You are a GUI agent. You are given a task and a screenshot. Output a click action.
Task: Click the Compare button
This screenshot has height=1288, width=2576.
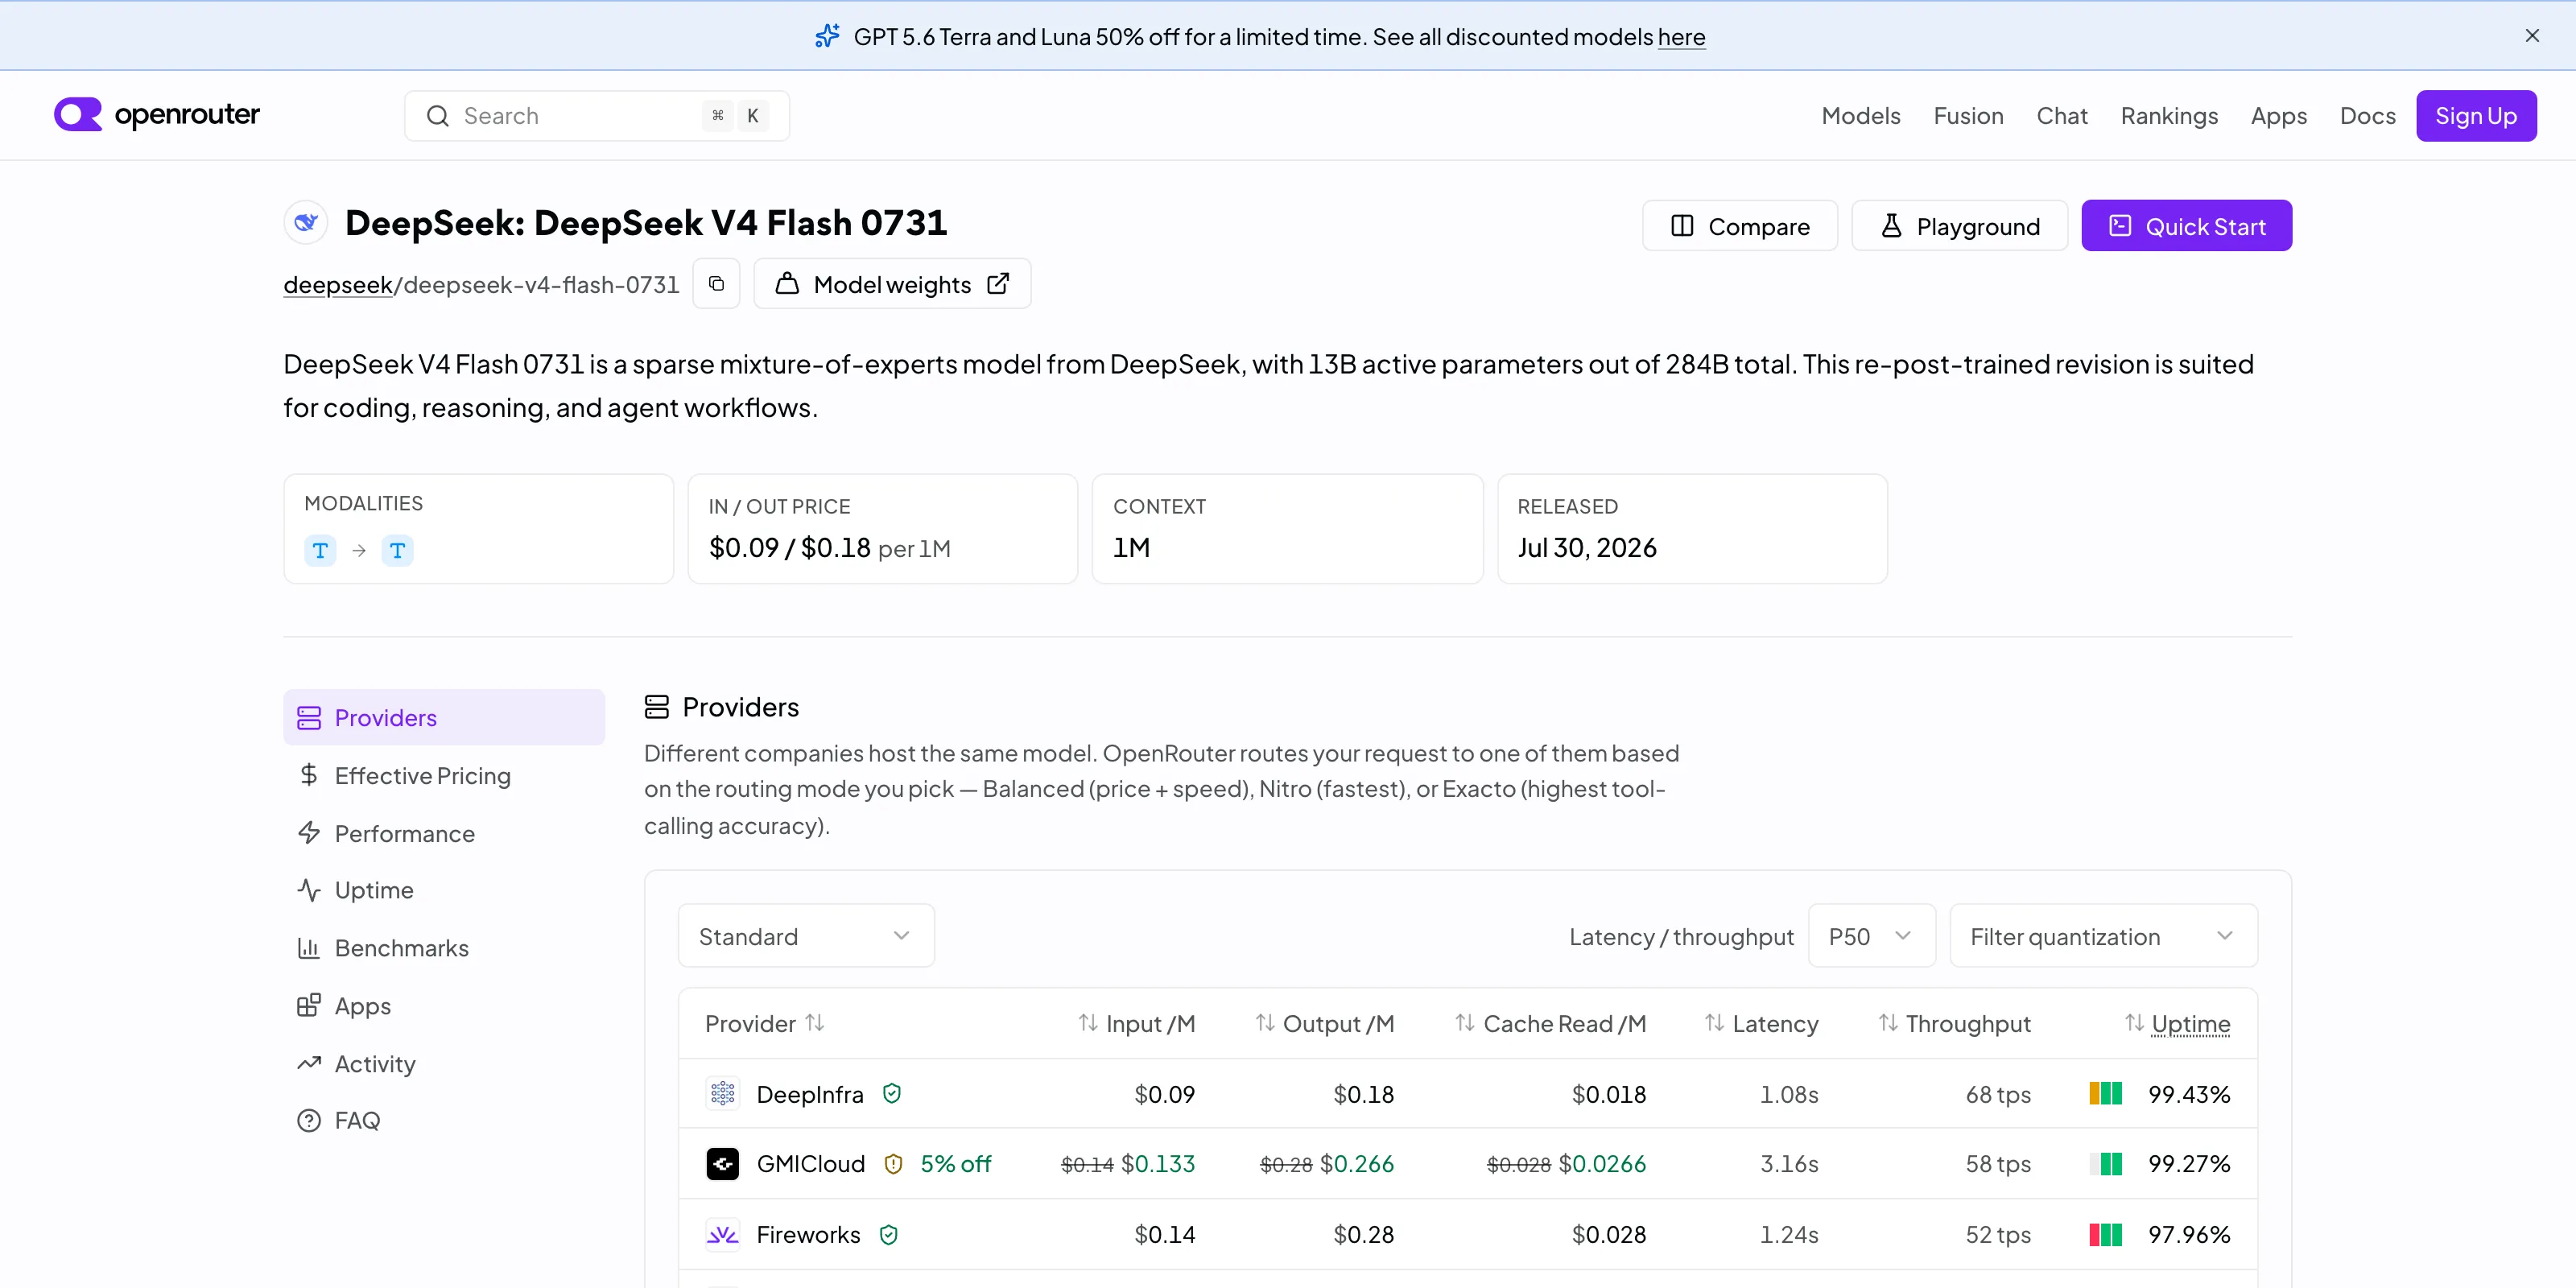[x=1739, y=226]
